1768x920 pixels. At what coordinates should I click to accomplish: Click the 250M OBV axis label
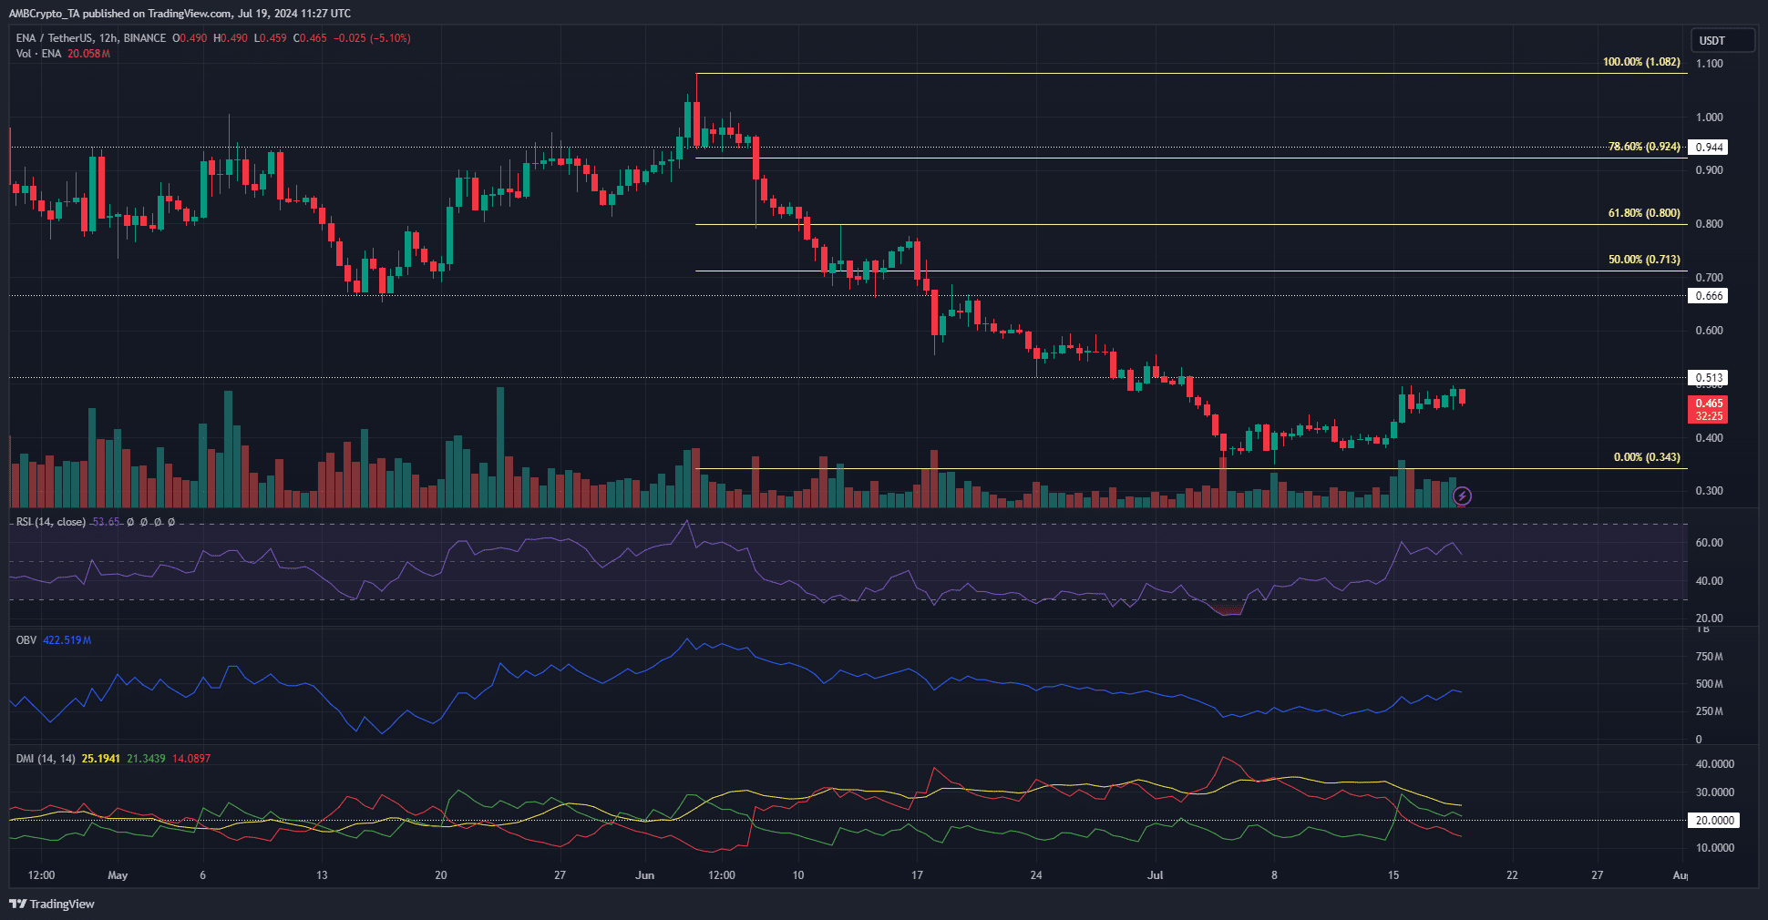click(x=1709, y=711)
